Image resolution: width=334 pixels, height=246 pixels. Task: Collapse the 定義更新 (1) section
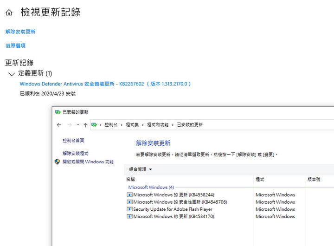coord(11,74)
